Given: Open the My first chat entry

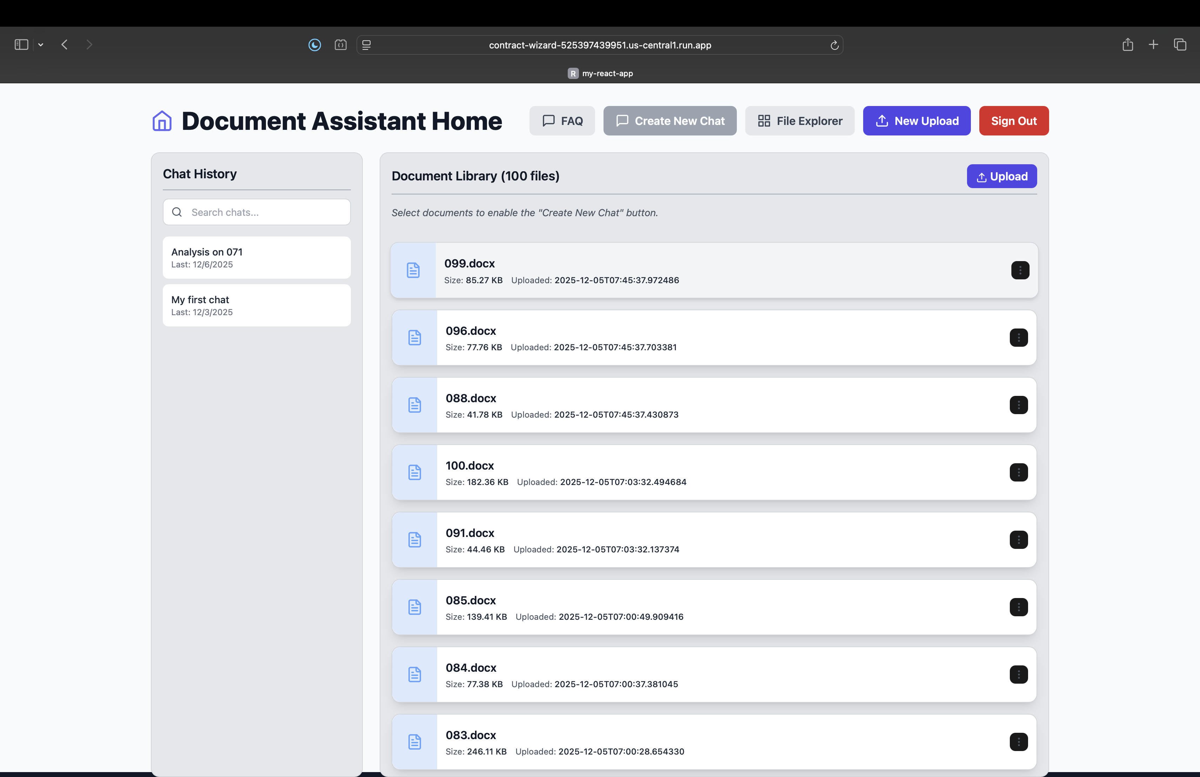Looking at the screenshot, I should click(256, 306).
